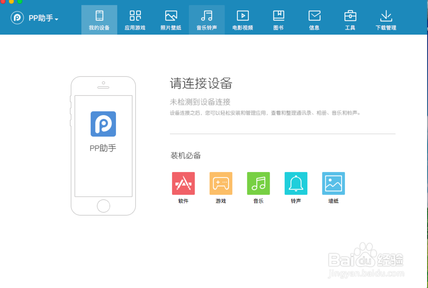Open 下载管理 download manager
The width and height of the screenshot is (428, 288).
pos(386,20)
